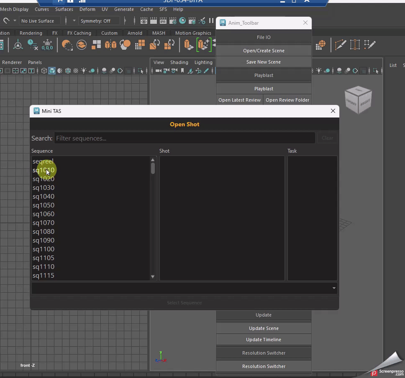The width and height of the screenshot is (405, 378).
Task: Switch to the Arnold shelf tab
Action: [134, 33]
